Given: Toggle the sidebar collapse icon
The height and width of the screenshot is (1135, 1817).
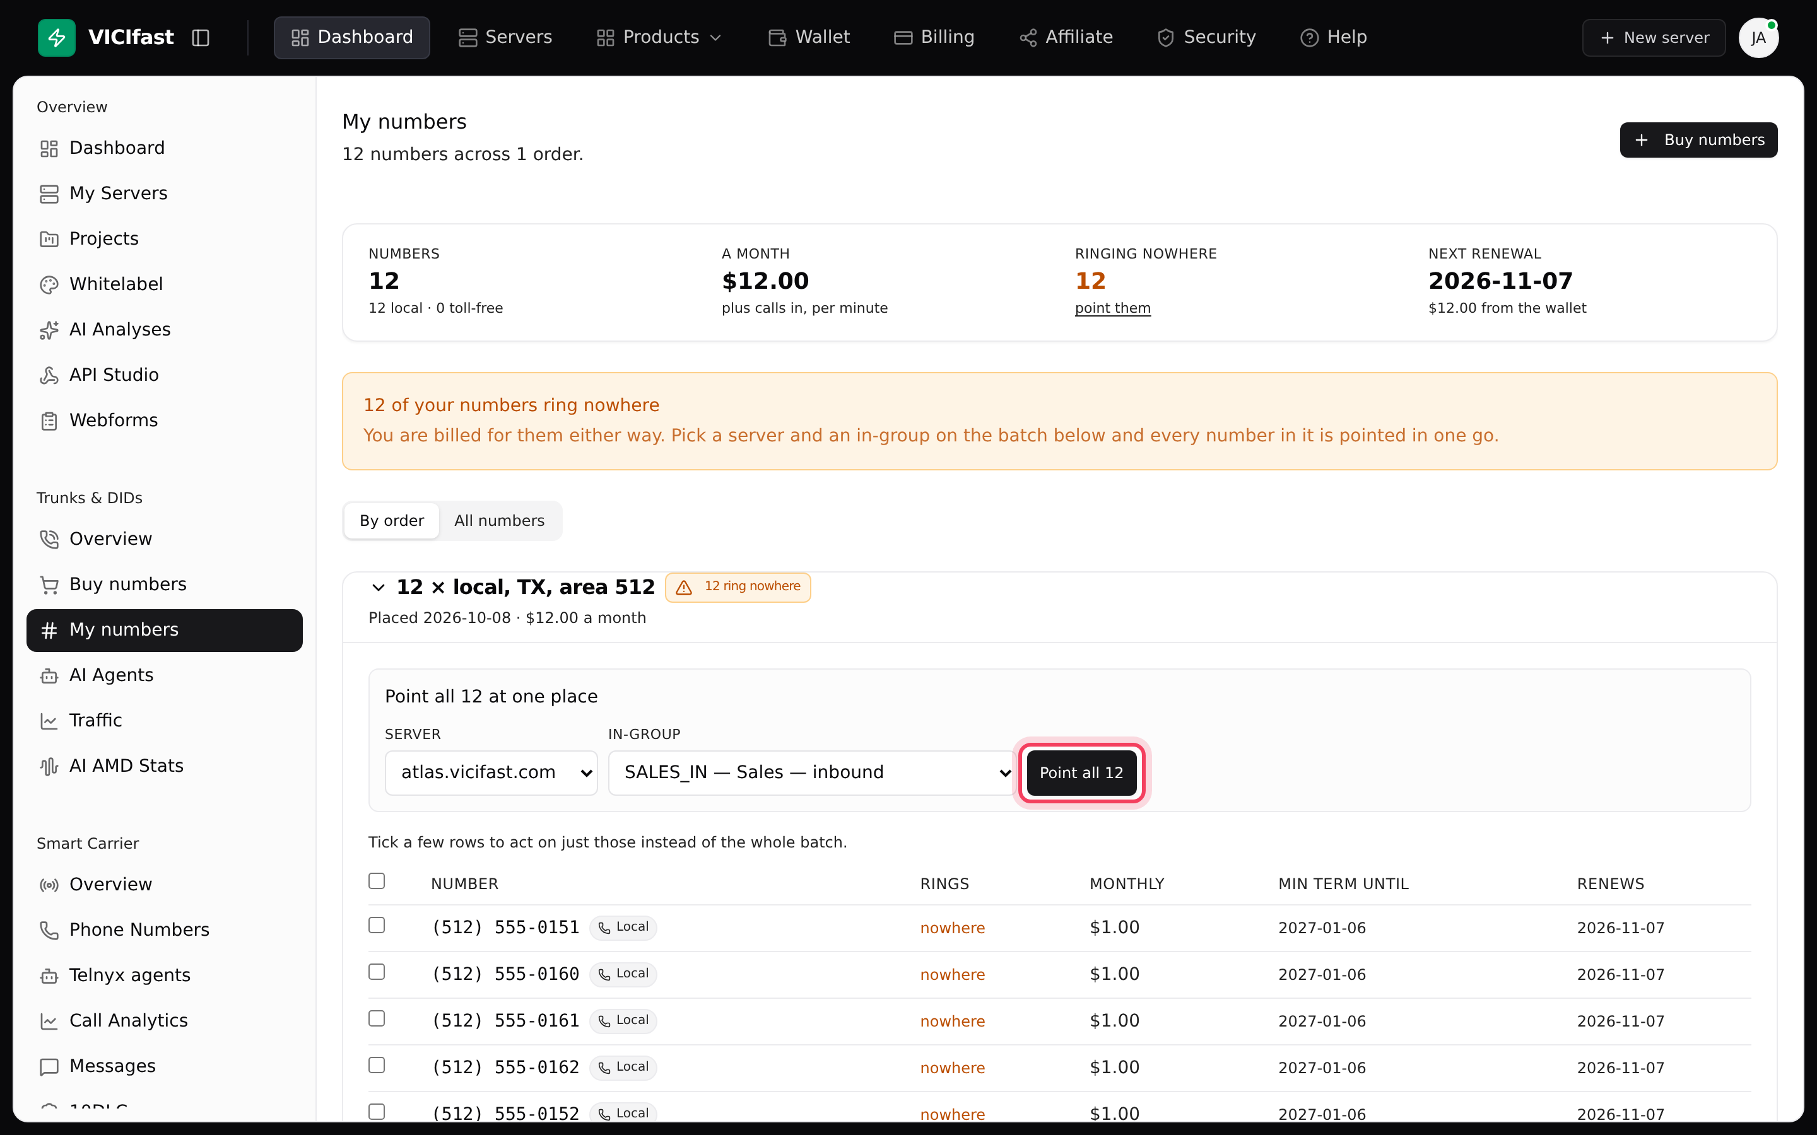Looking at the screenshot, I should (201, 38).
